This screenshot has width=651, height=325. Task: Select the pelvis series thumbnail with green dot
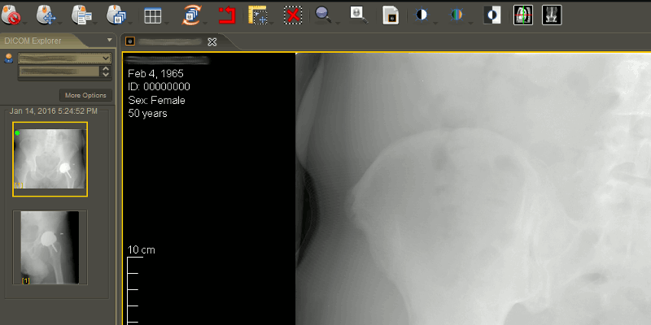click(50, 158)
